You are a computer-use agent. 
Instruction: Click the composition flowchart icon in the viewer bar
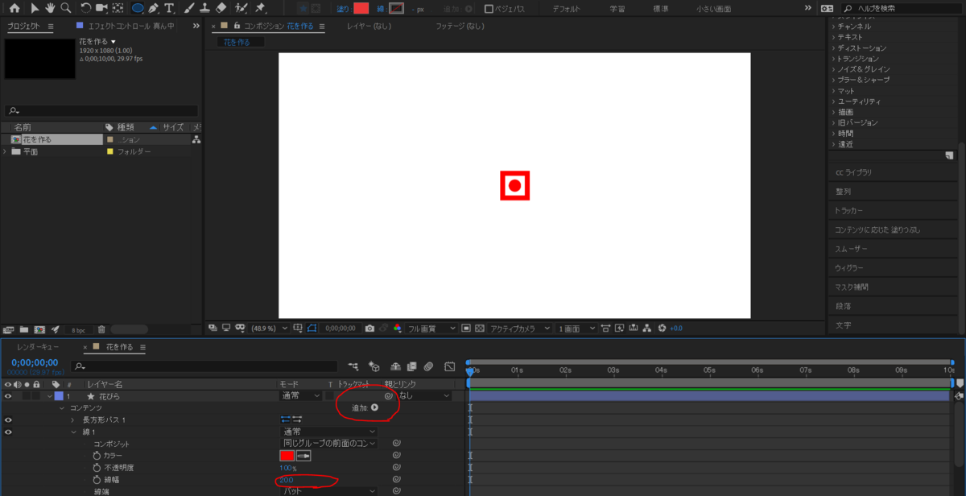coord(648,329)
